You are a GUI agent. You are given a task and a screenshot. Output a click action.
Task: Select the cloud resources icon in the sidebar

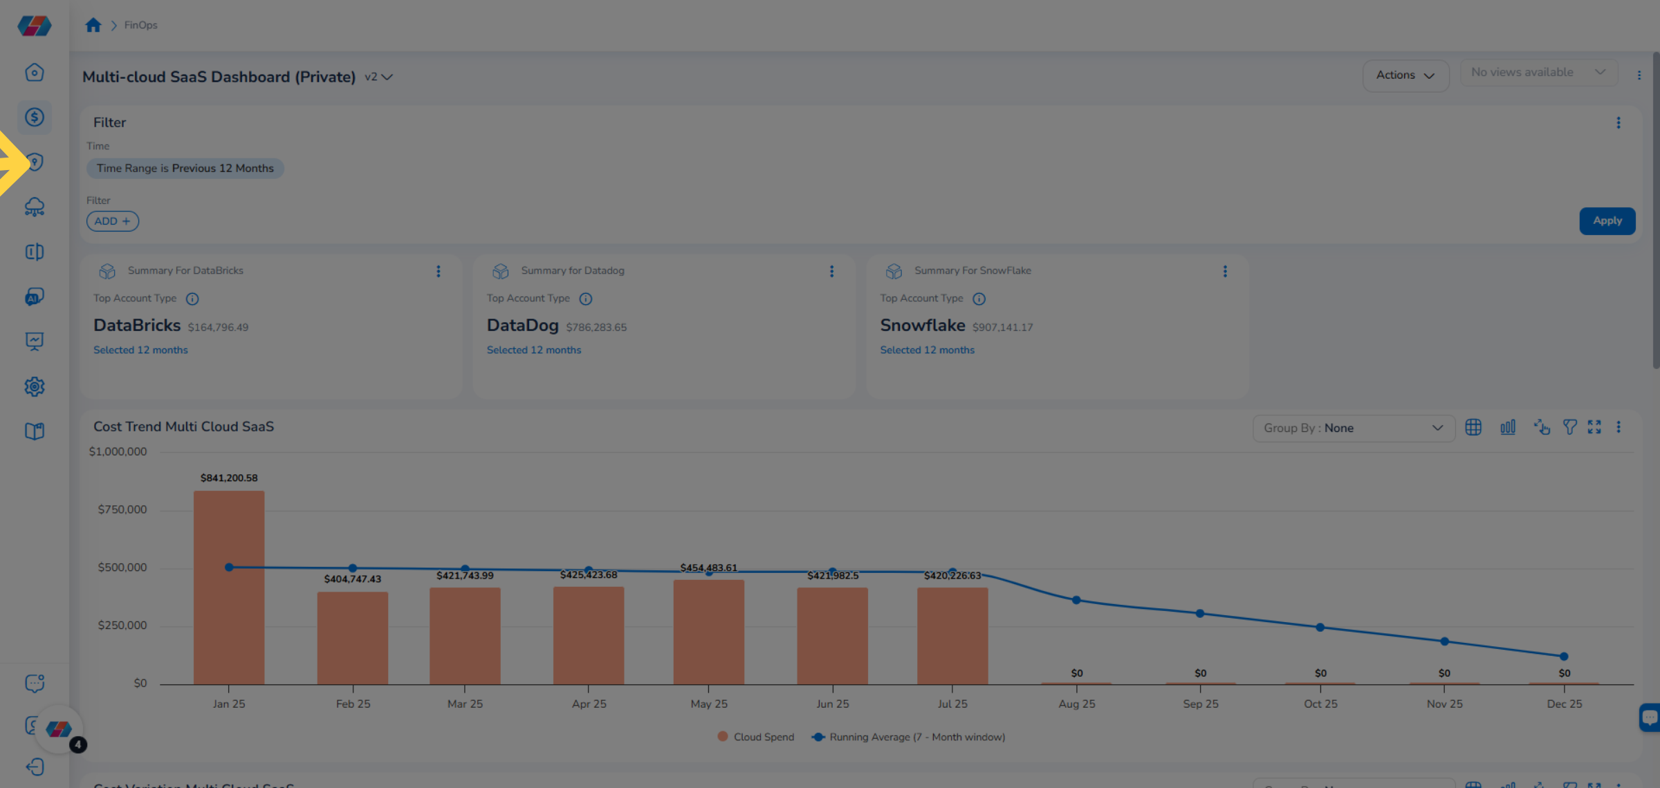point(34,207)
